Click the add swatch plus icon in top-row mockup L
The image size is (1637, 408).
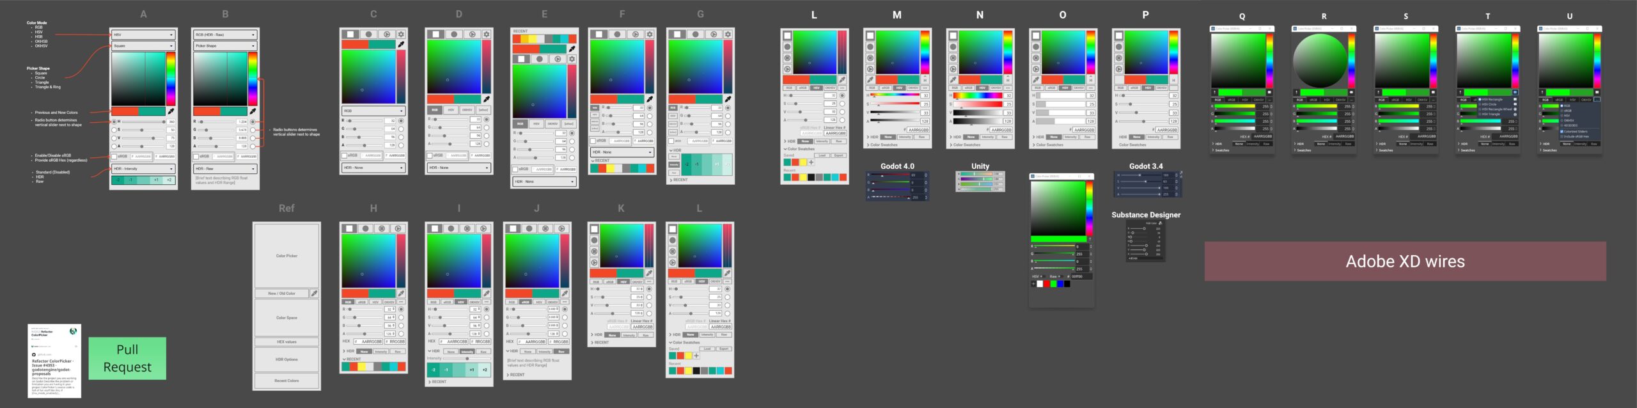pos(811,162)
